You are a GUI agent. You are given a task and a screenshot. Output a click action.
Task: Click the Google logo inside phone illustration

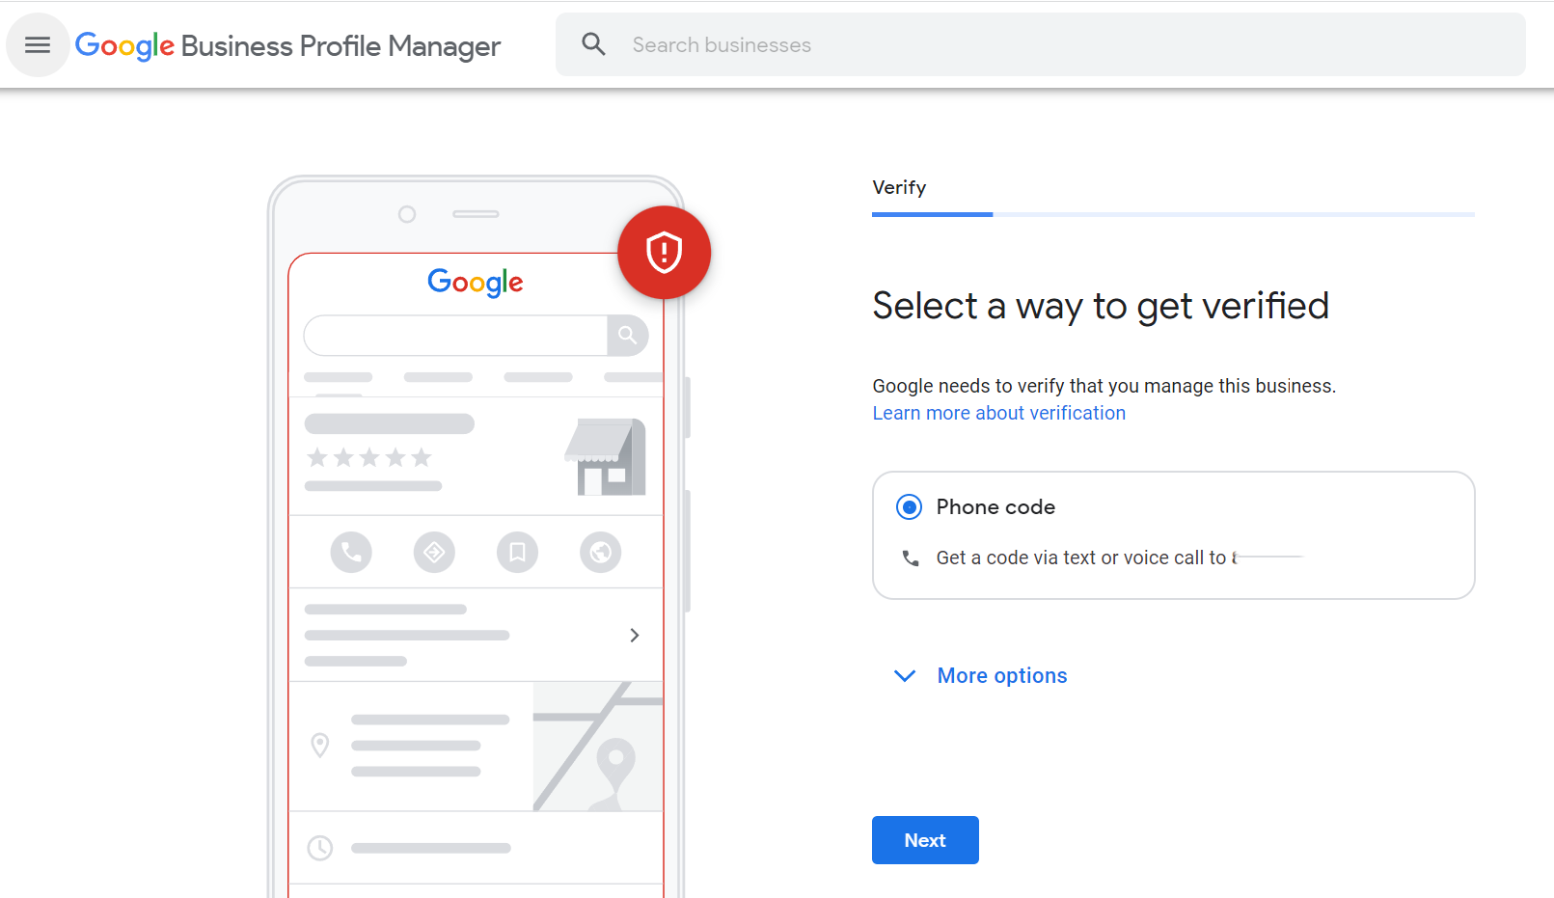[476, 282]
